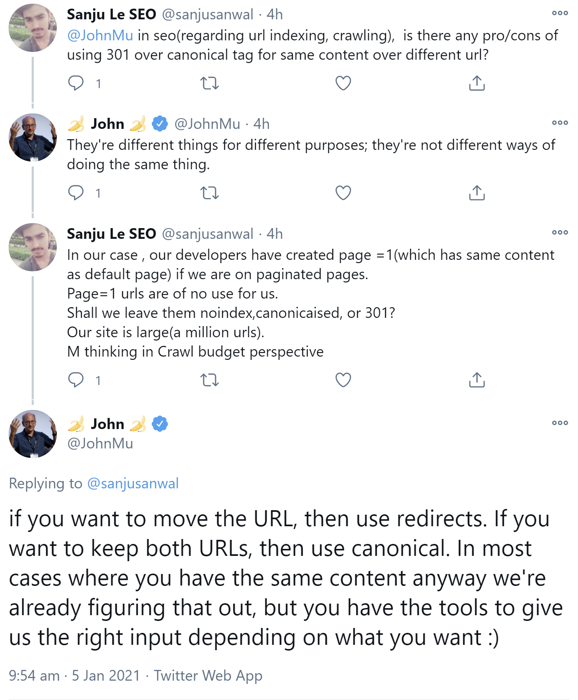Open more options on John's main tweet
578x700 pixels.
[559, 422]
